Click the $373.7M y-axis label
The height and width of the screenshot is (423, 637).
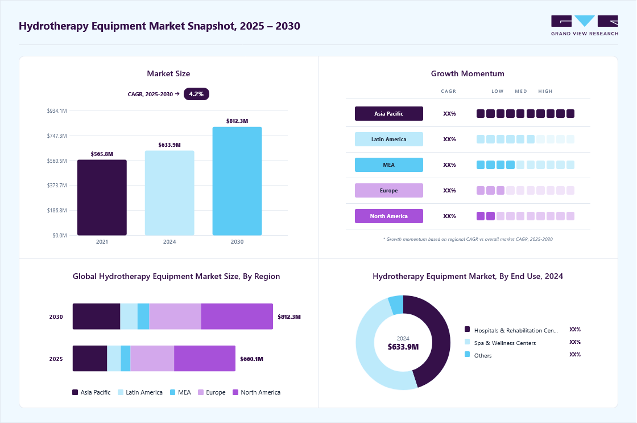tap(57, 186)
